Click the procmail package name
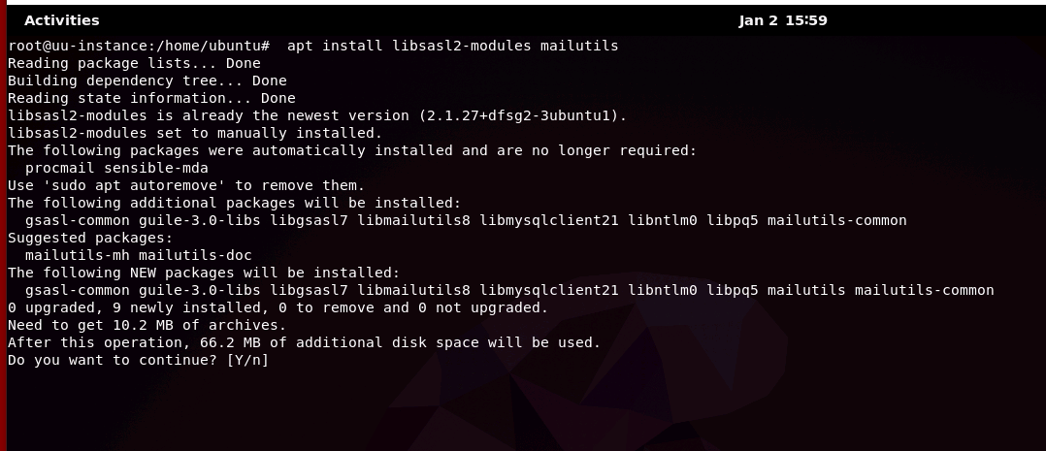Screen dimensions: 1046x451 point(60,168)
